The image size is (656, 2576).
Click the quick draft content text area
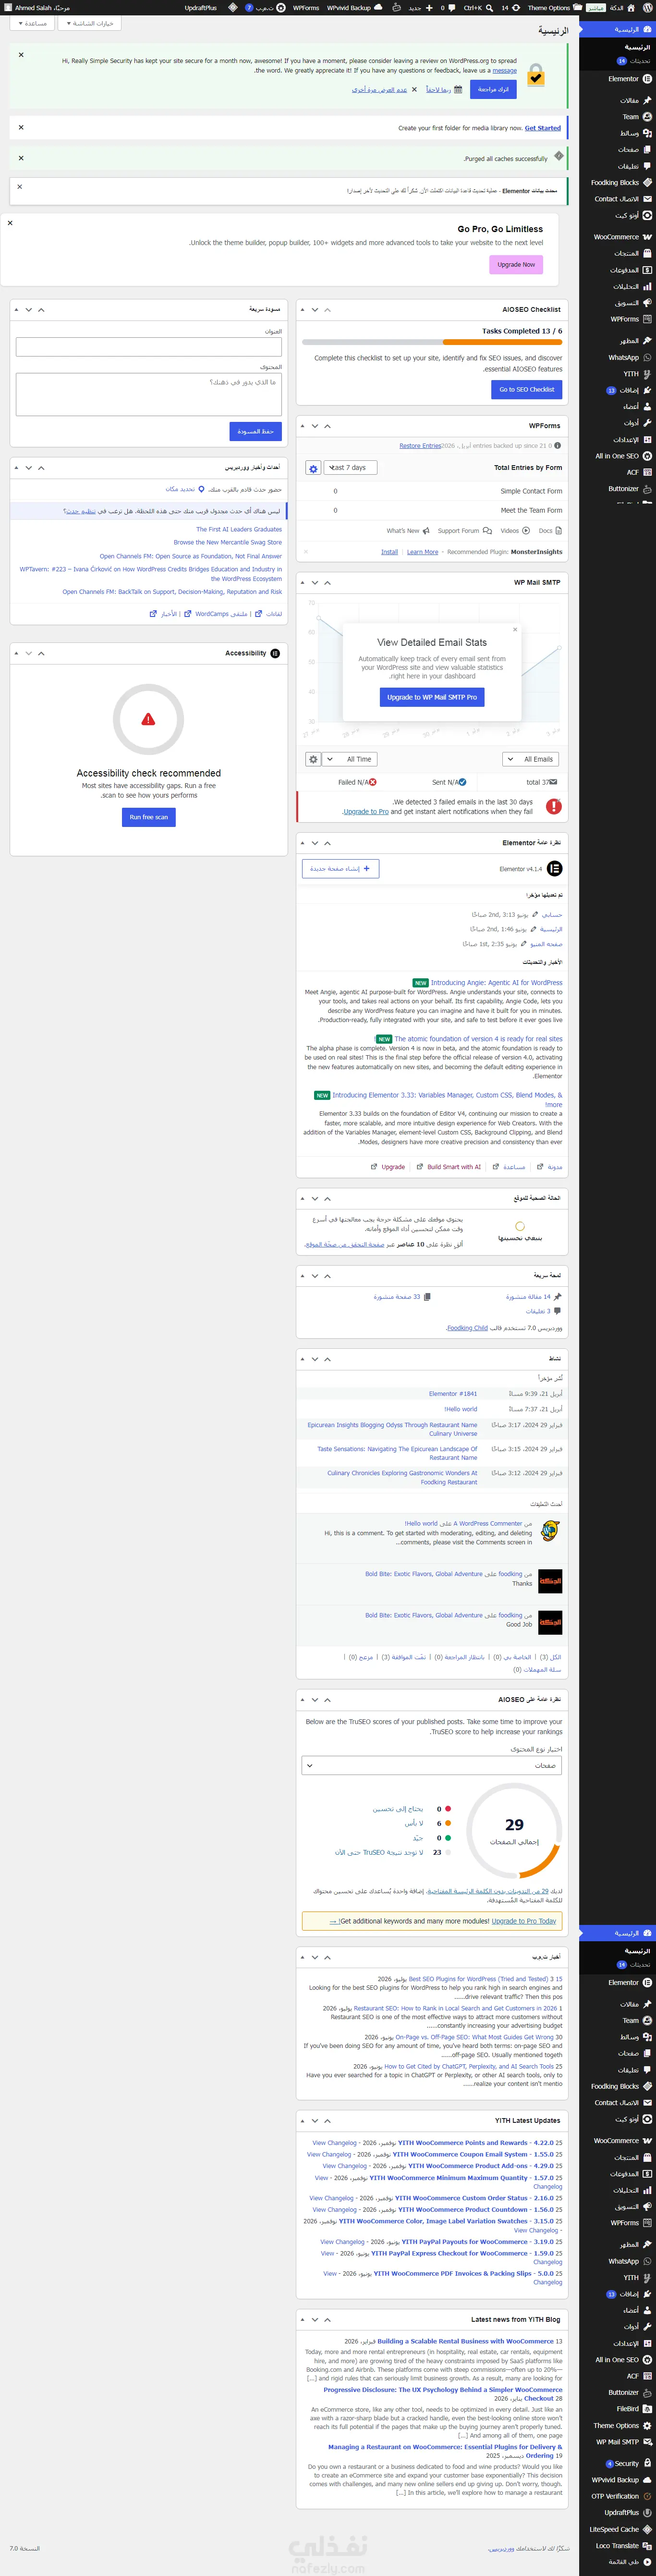pyautogui.click(x=149, y=394)
